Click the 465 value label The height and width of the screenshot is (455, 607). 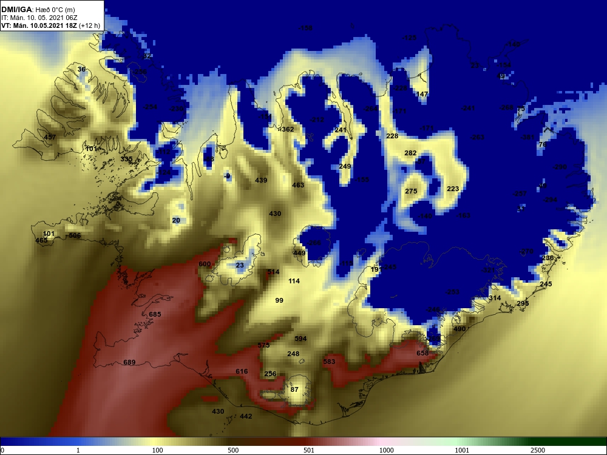pyautogui.click(x=41, y=240)
